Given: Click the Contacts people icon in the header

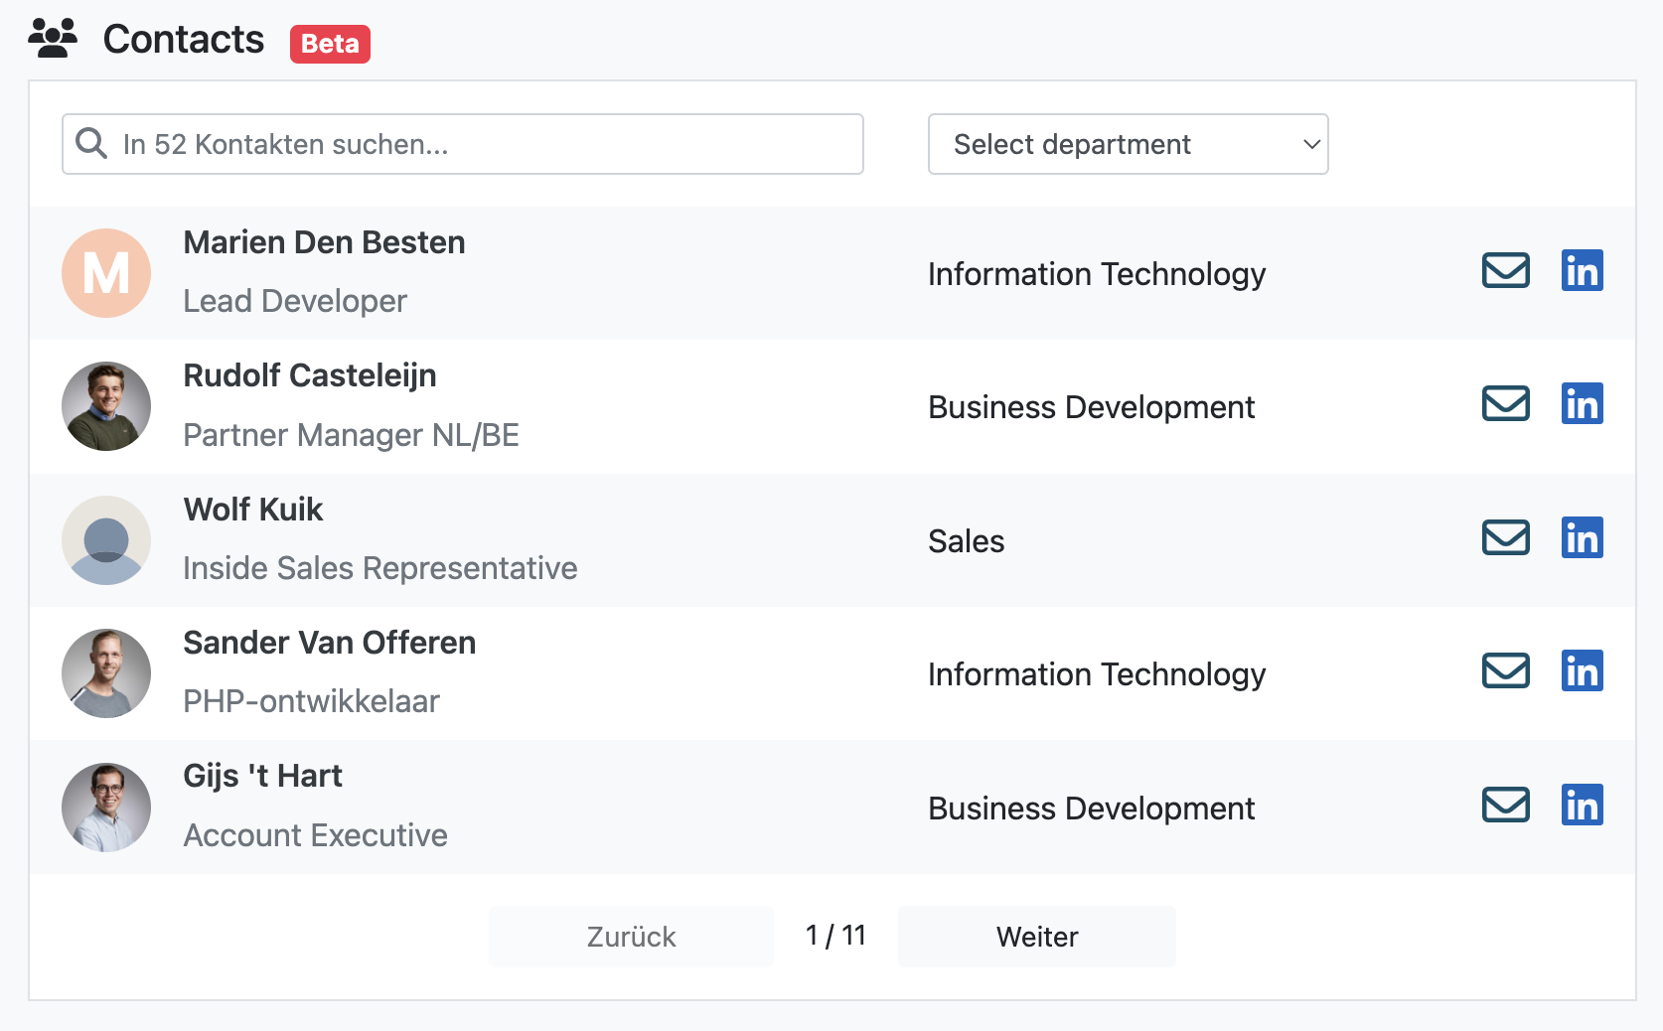Looking at the screenshot, I should pos(53,38).
